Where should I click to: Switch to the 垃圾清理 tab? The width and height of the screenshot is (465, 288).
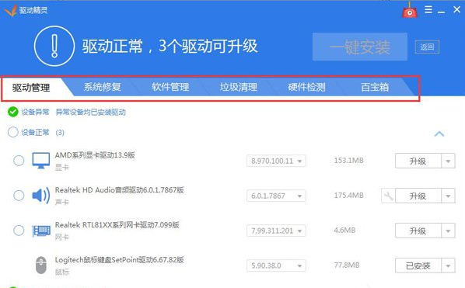coord(239,87)
